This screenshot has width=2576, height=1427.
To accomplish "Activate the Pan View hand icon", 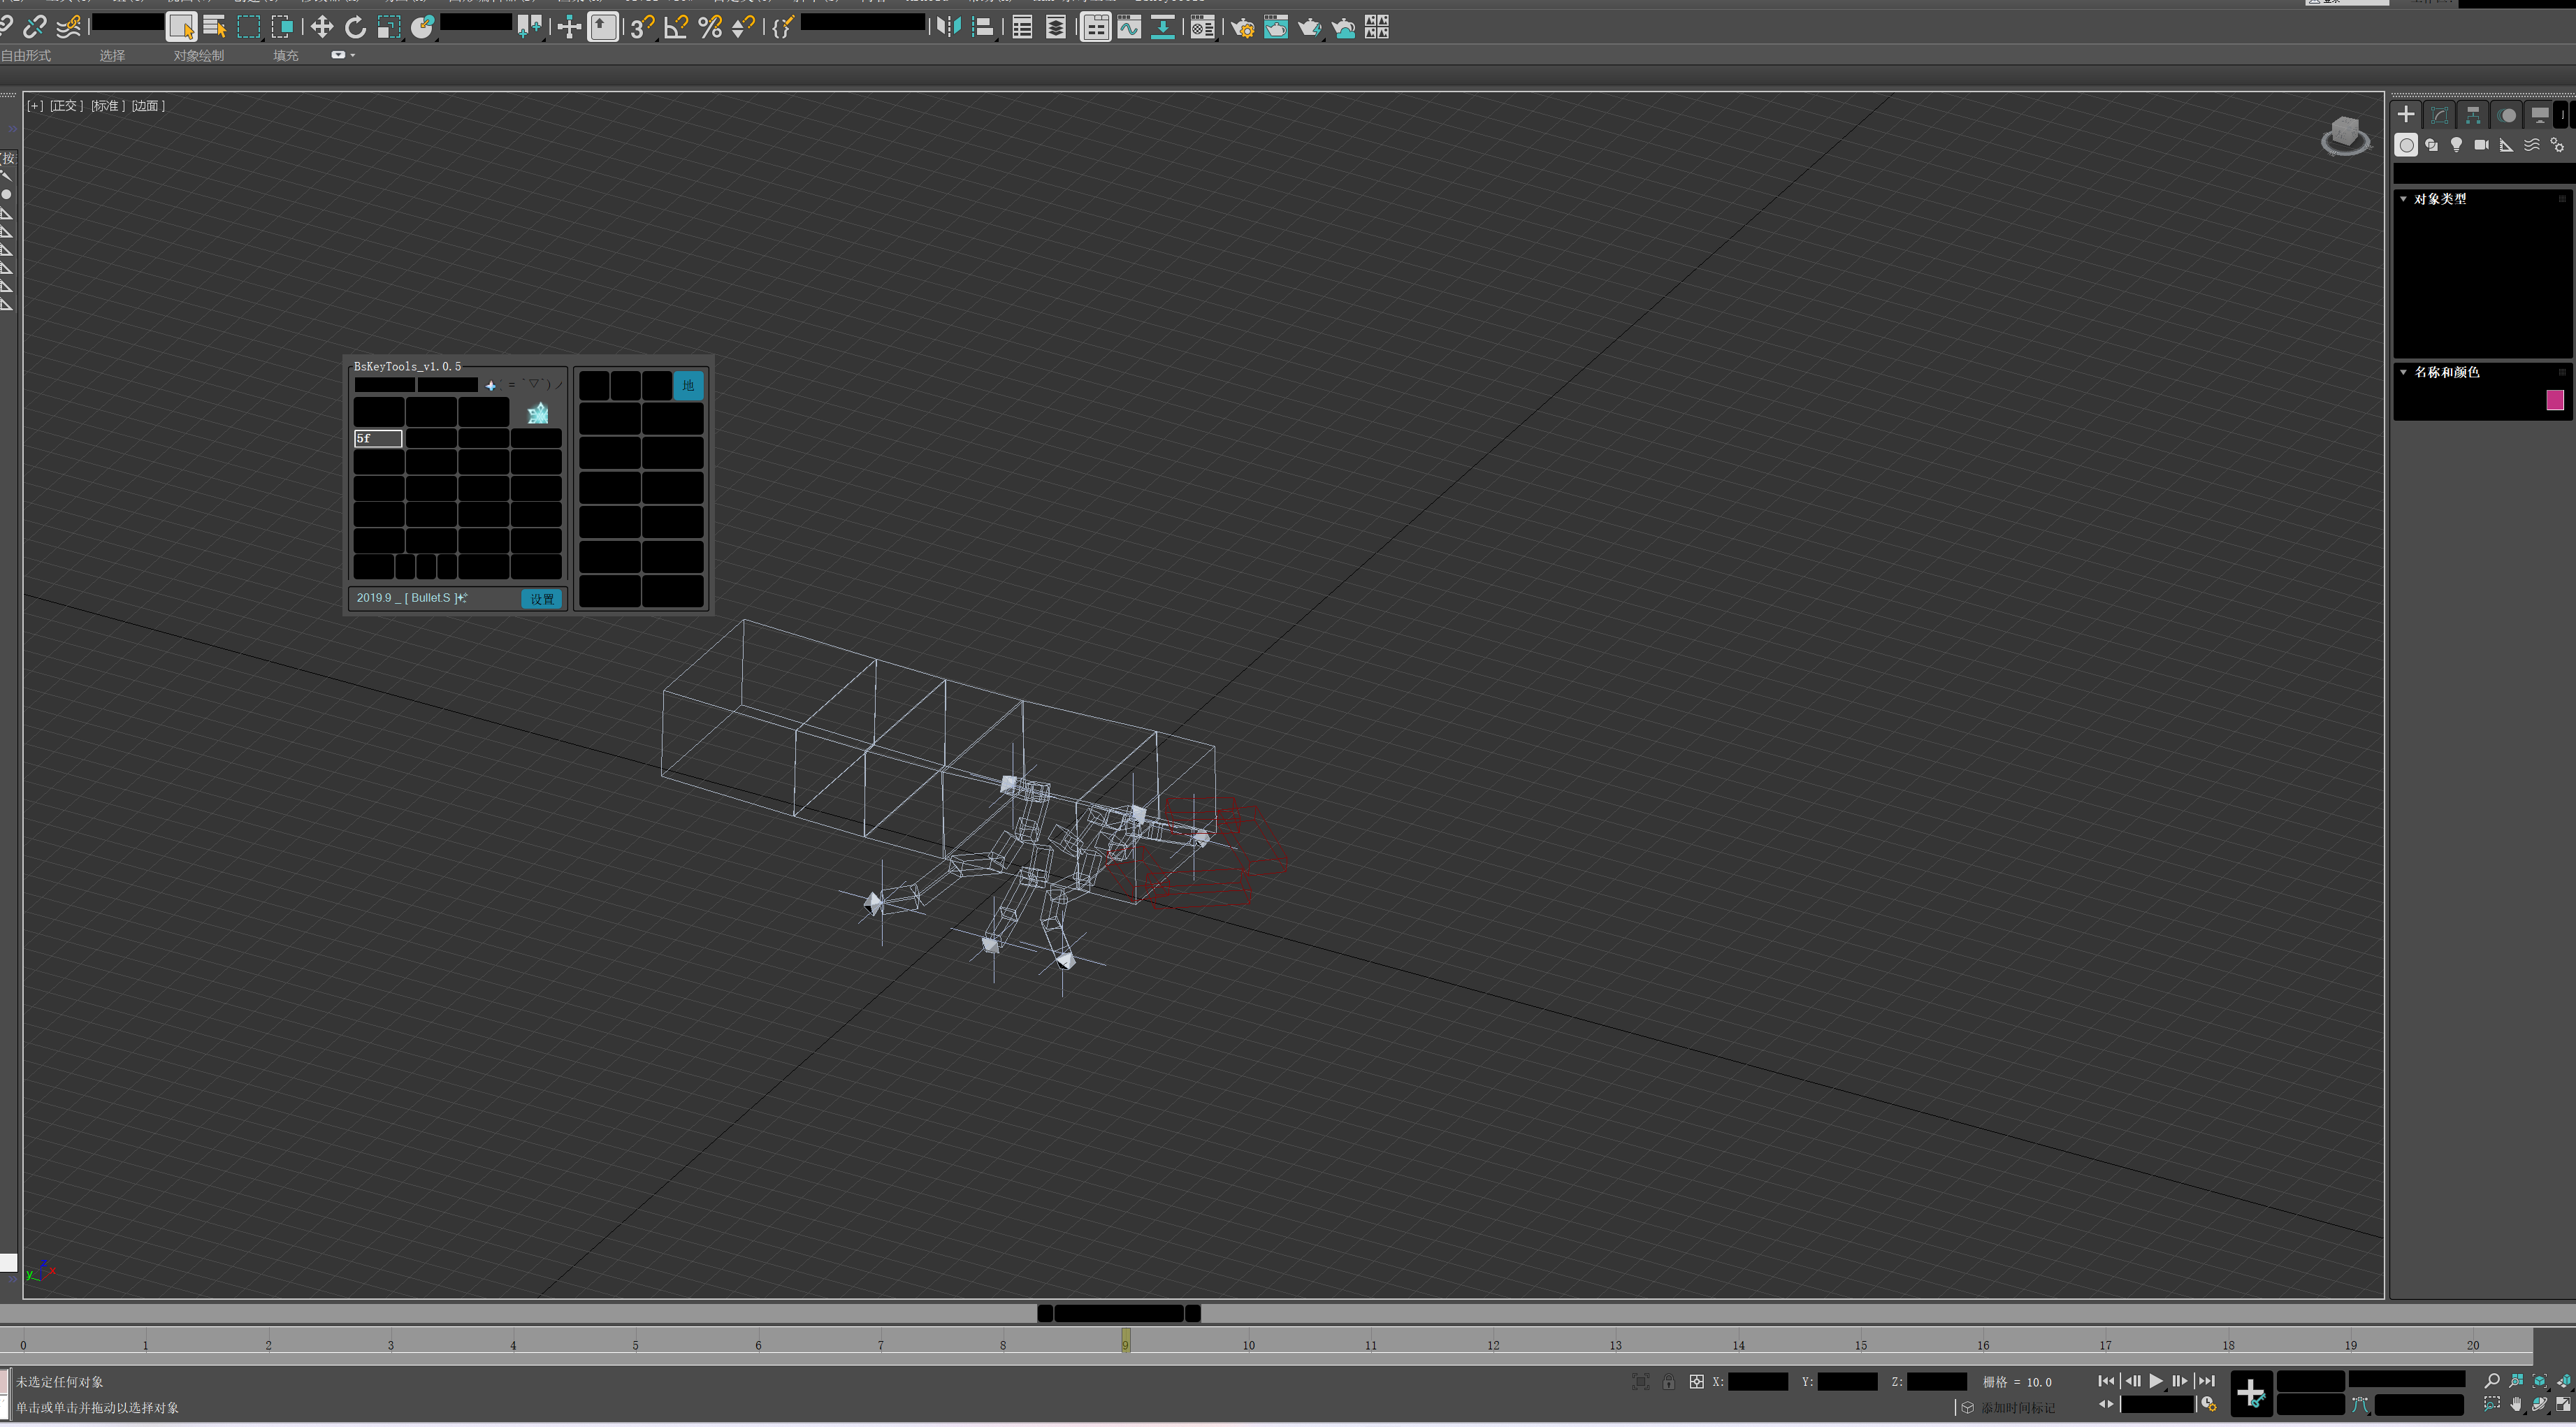I will point(2516,1405).
